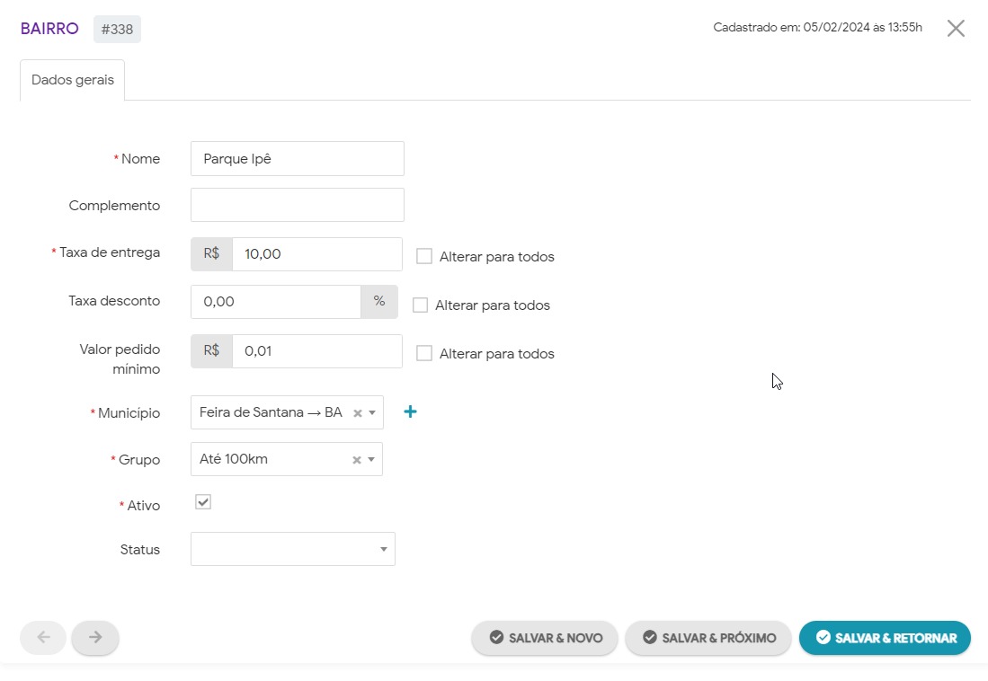Go to previous record with left arrow

pyautogui.click(x=43, y=637)
